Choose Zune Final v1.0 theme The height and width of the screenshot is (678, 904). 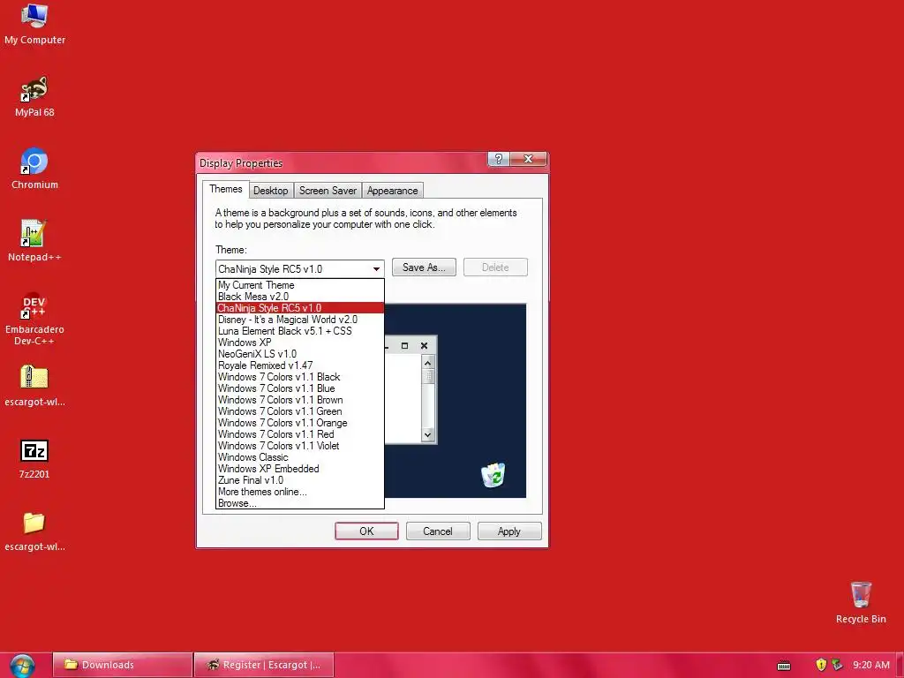(300, 480)
